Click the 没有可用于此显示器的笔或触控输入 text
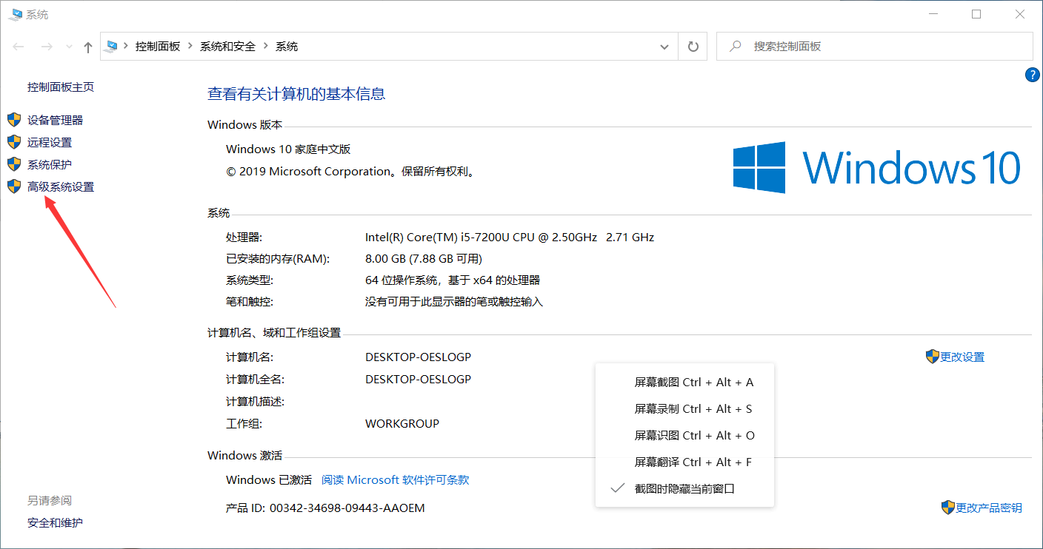Viewport: 1043px width, 549px height. pos(454,302)
